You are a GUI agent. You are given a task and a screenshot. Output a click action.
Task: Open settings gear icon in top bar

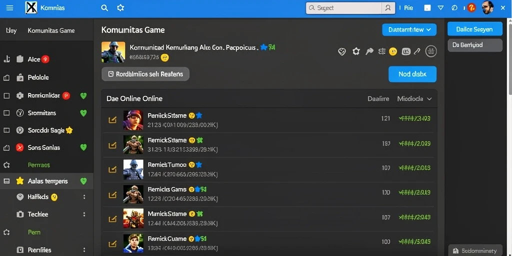point(120,8)
